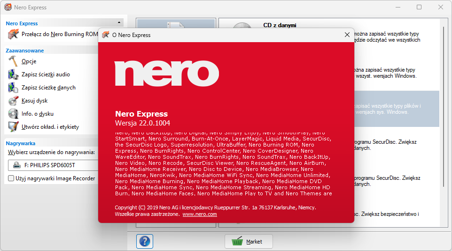The image size is (452, 251).
Task: Click the Nero Express heading in sidebar
Action: [22, 23]
